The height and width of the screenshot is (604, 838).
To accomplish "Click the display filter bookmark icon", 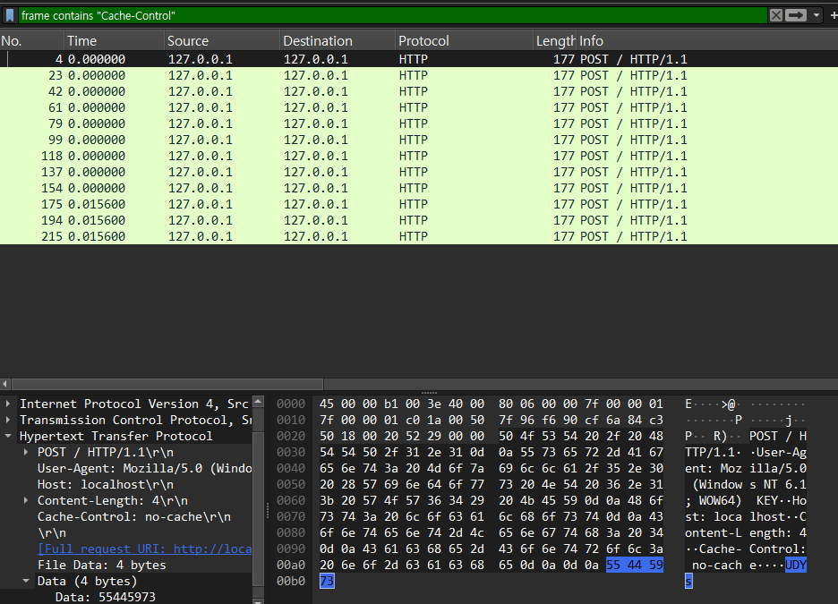I will click(10, 15).
